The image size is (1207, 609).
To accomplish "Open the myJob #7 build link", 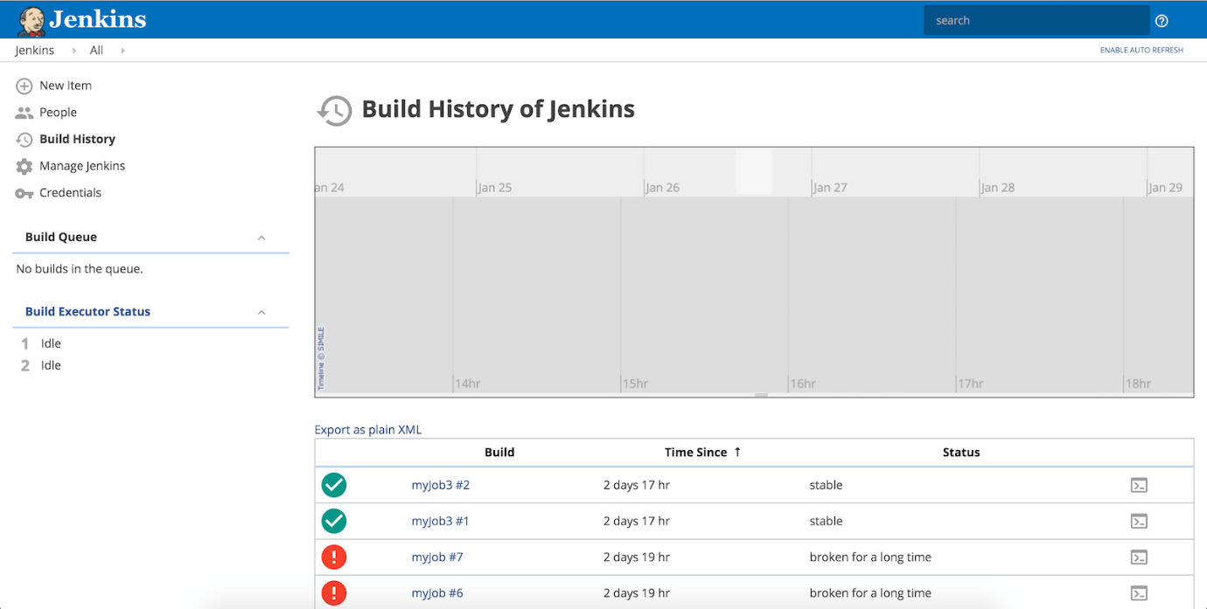I will (x=437, y=557).
